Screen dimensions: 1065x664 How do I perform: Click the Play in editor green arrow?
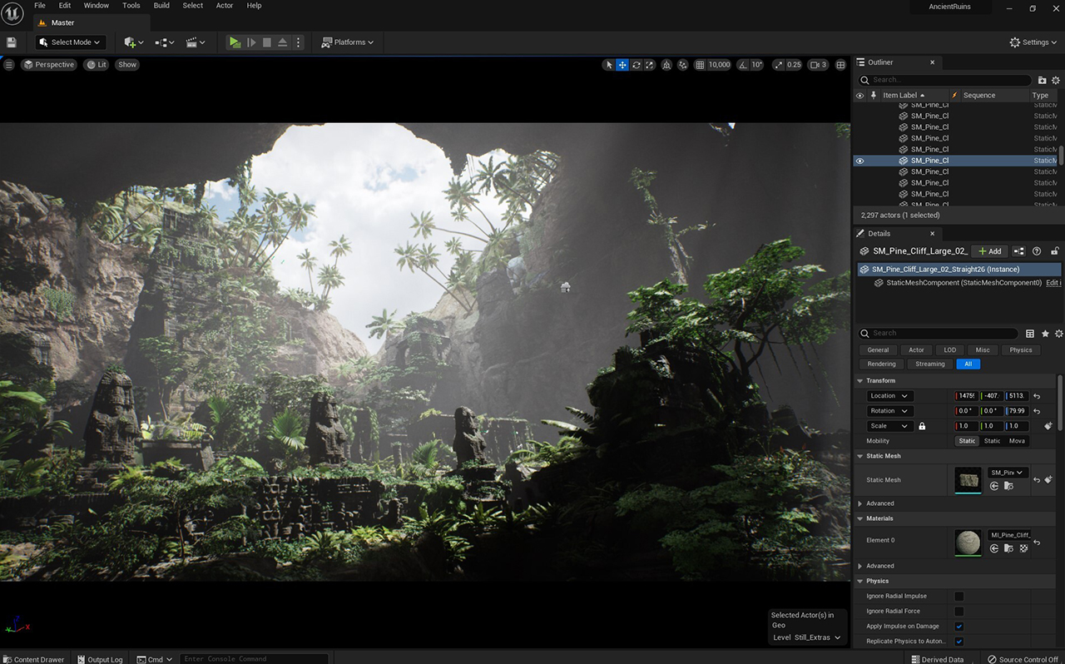click(235, 42)
